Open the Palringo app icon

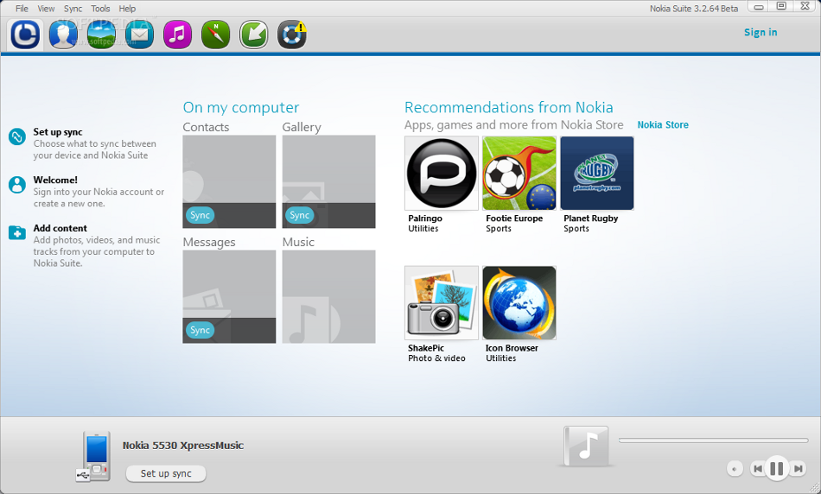pyautogui.click(x=442, y=174)
